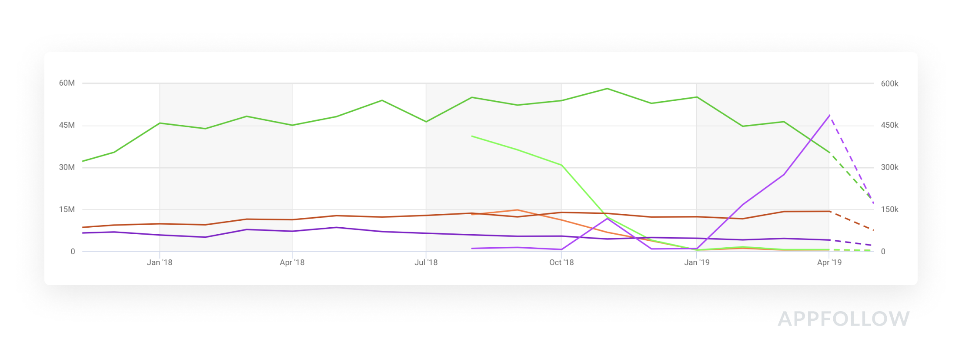The width and height of the screenshot is (962, 352).
Task: Click the Apr '19 x-axis label
Action: [829, 262]
